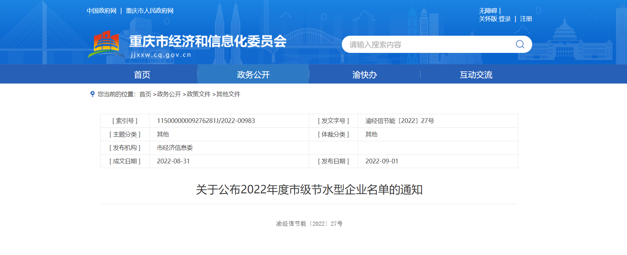Click the search magnifier icon
627x255 pixels.
coord(520,44)
